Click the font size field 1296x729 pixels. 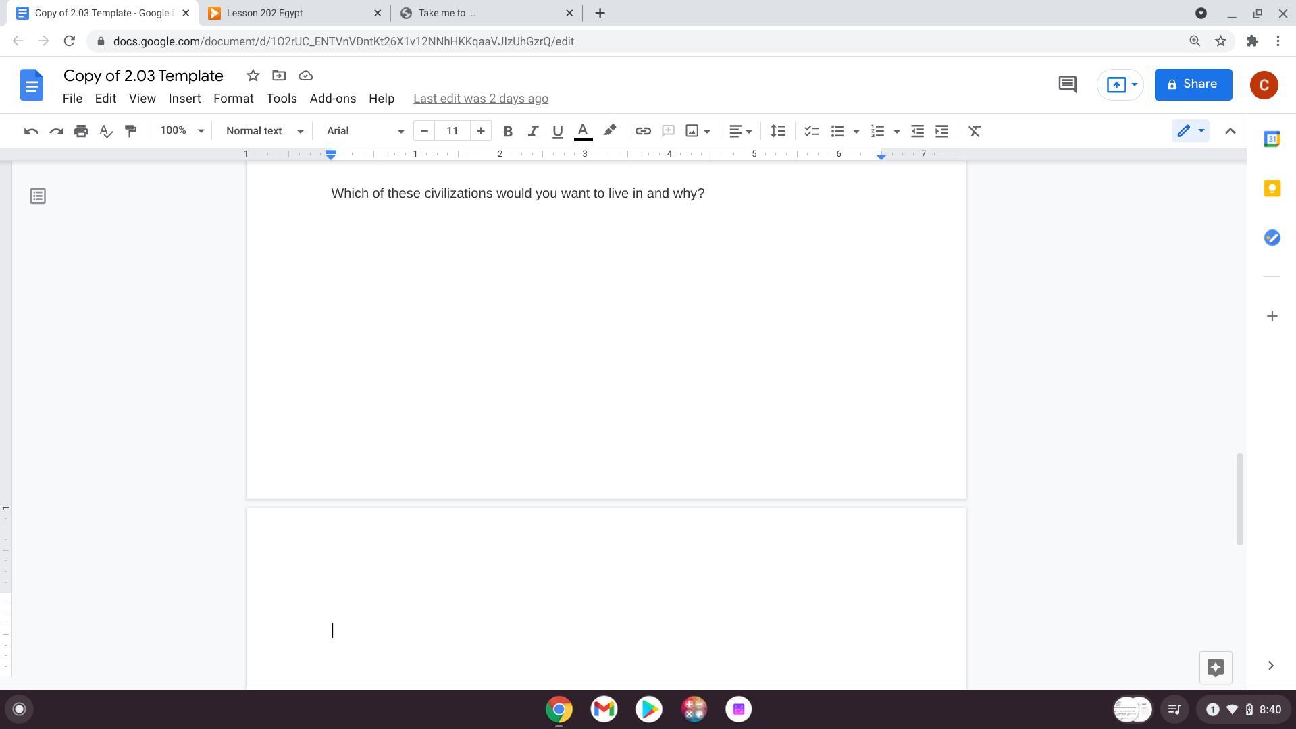click(452, 131)
